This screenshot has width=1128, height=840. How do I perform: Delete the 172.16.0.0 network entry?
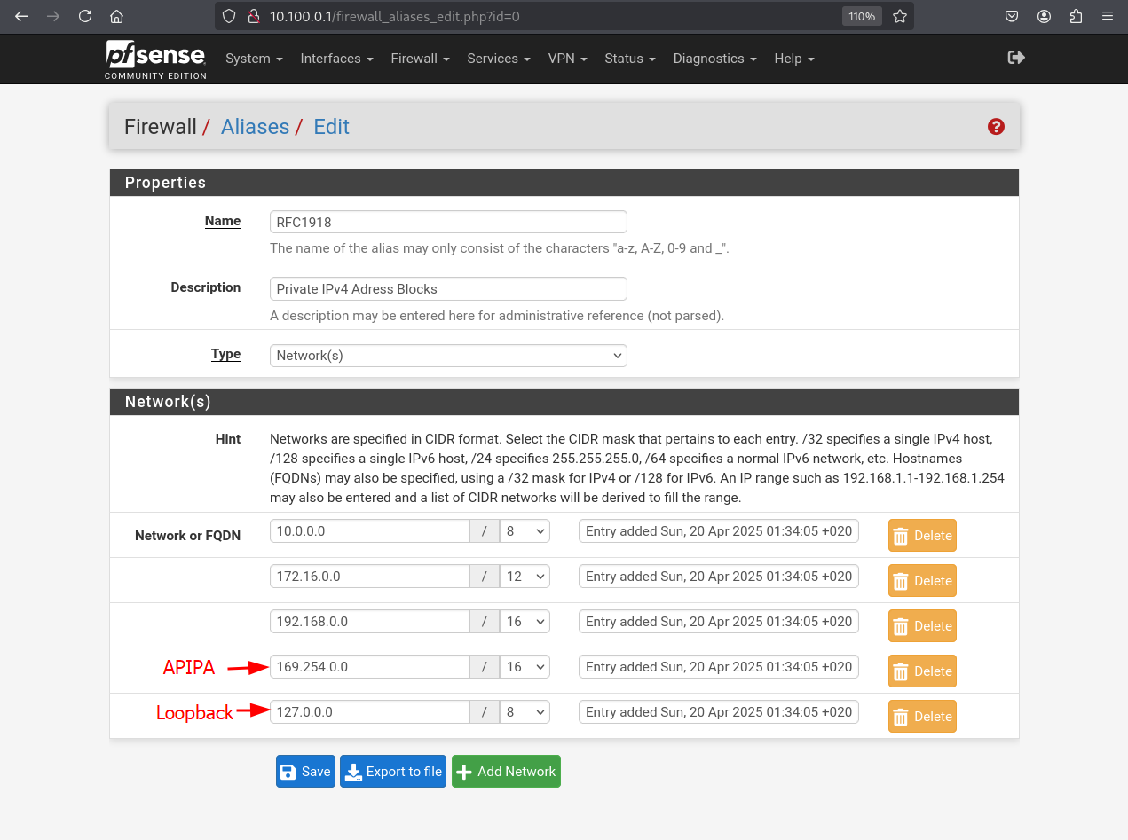point(922,581)
